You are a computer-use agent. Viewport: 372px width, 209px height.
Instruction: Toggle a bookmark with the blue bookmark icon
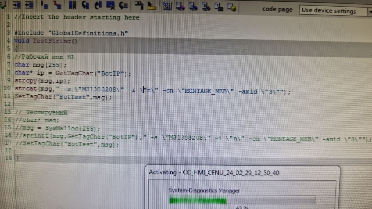[x=72, y=5]
